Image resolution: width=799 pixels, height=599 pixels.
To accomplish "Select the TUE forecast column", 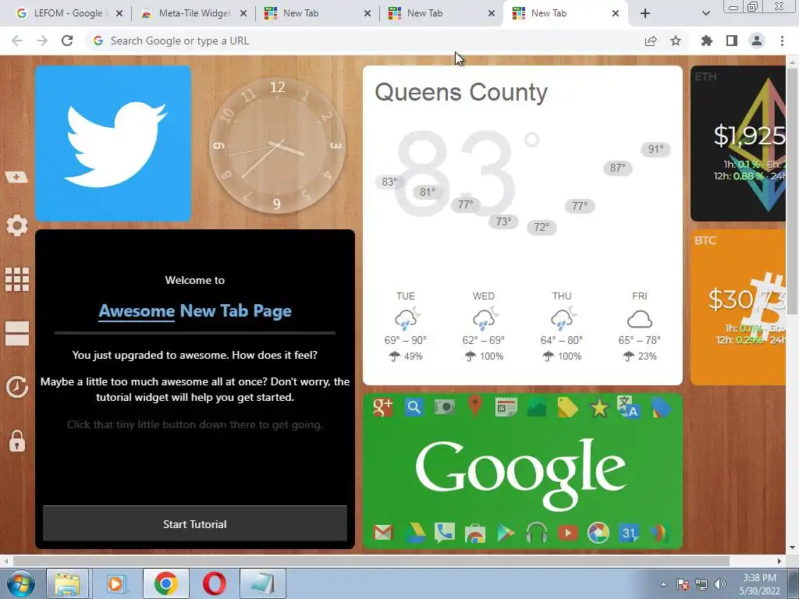I will point(406,326).
